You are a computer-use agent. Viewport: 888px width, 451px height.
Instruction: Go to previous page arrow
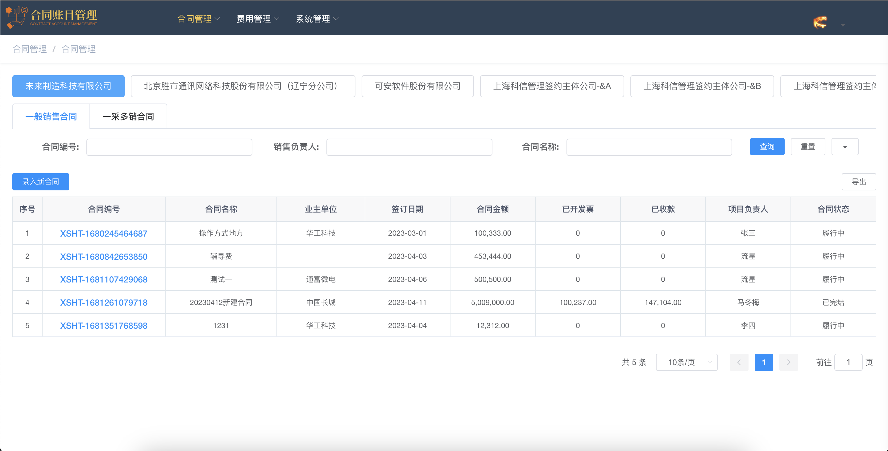pyautogui.click(x=739, y=362)
